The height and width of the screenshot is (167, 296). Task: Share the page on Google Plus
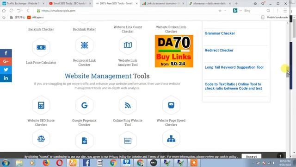(6, 61)
